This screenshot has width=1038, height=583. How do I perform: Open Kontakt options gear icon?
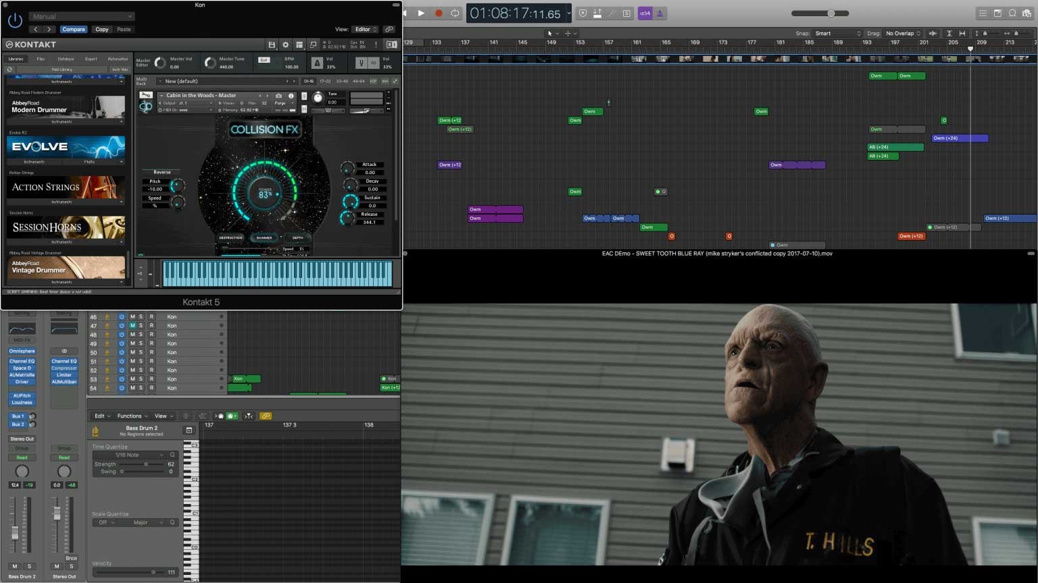click(x=285, y=45)
